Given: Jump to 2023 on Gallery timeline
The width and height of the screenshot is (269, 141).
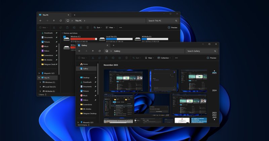Looking at the screenshot, I should click(214, 113).
